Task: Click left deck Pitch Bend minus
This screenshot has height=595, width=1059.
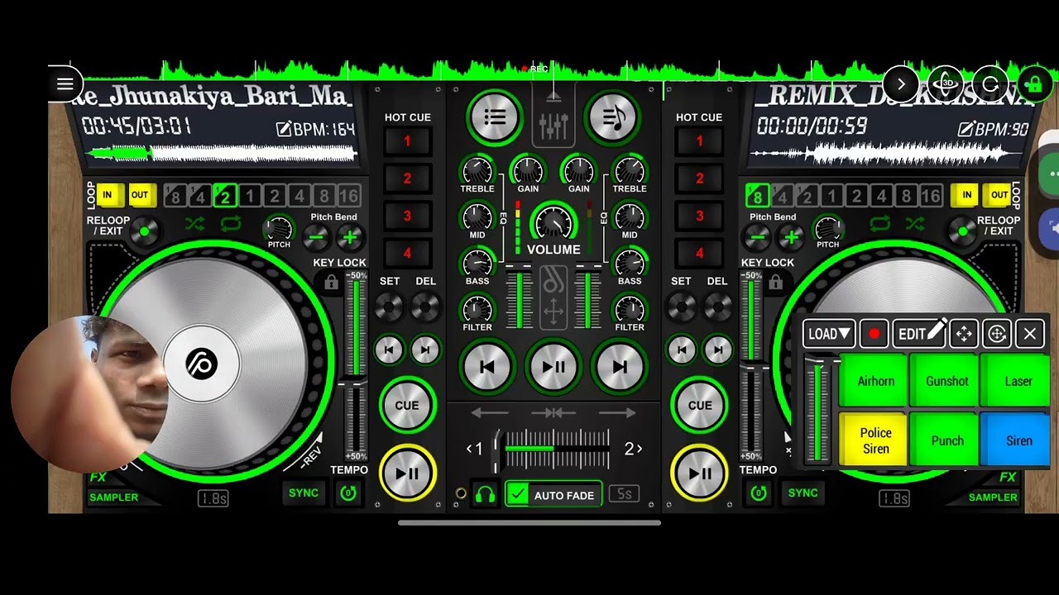Action: [x=315, y=238]
